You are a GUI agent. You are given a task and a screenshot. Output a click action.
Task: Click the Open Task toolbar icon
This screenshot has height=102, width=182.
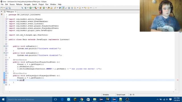(x=52, y=8)
